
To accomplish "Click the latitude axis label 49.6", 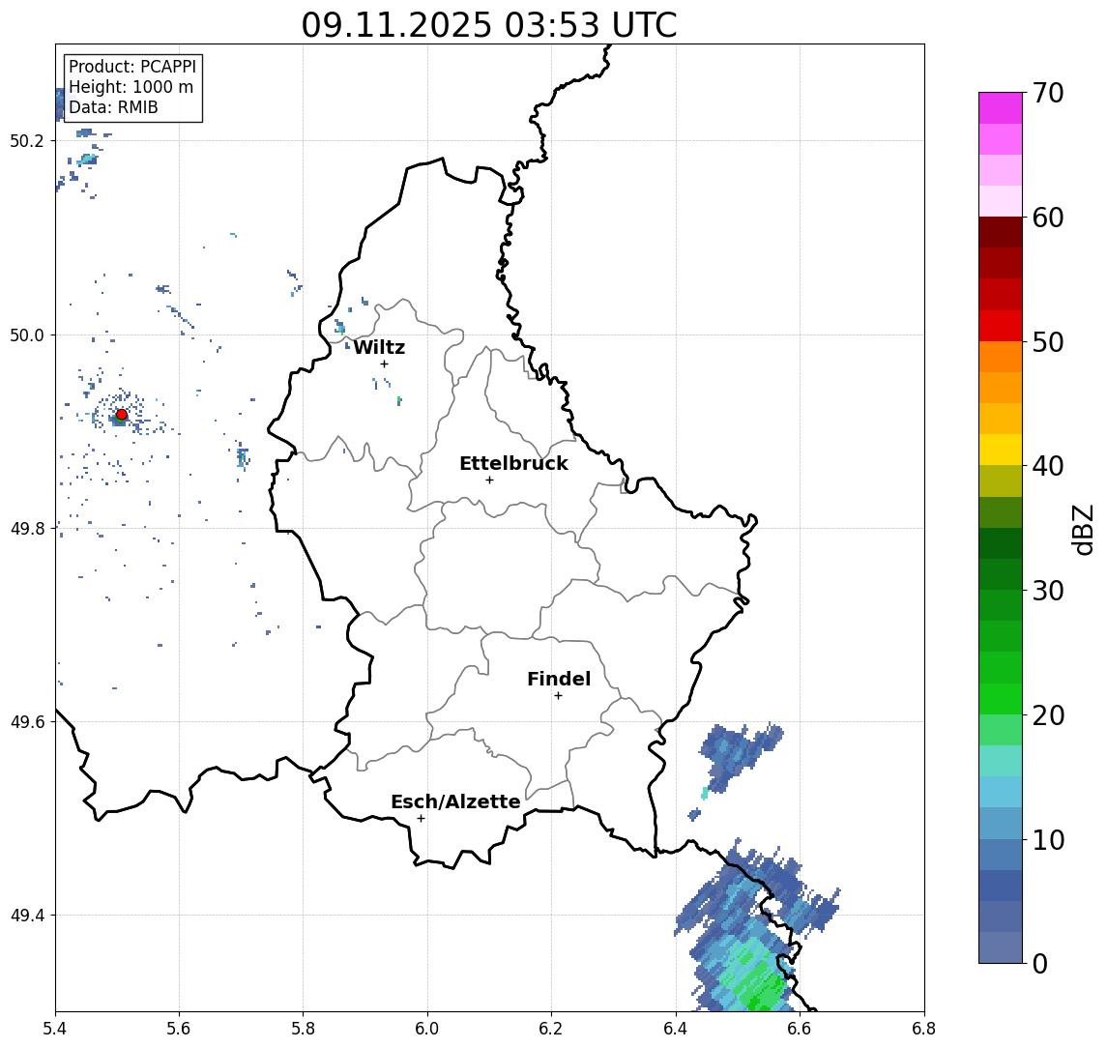I will tap(27, 722).
